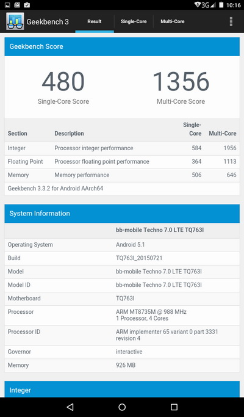Open recent apps with square button
Image resolution: width=244 pixels, height=417 pixels.
click(174, 407)
